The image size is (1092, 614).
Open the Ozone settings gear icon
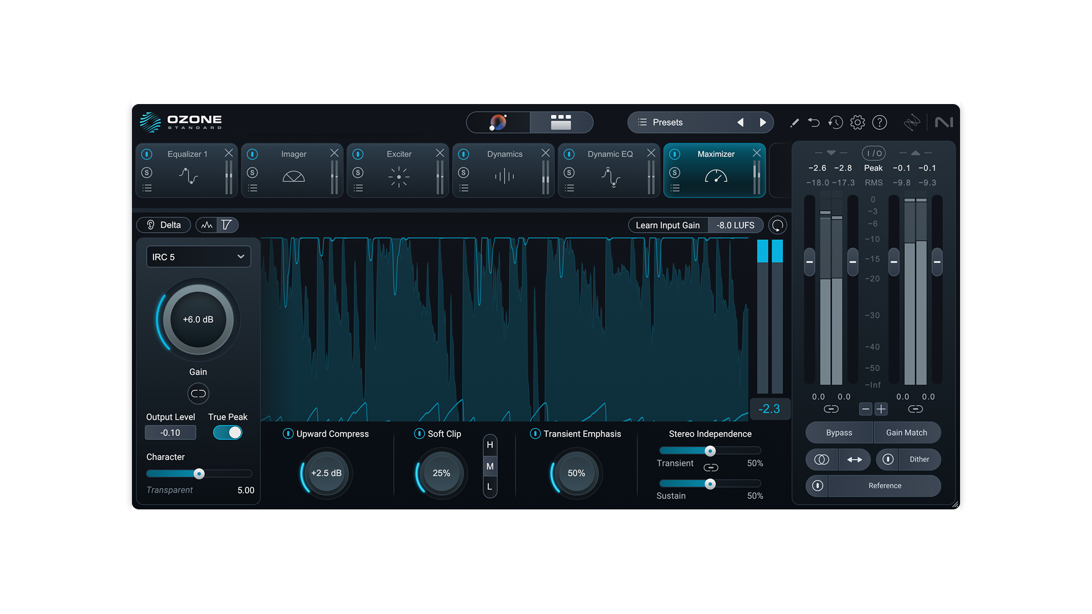click(857, 122)
